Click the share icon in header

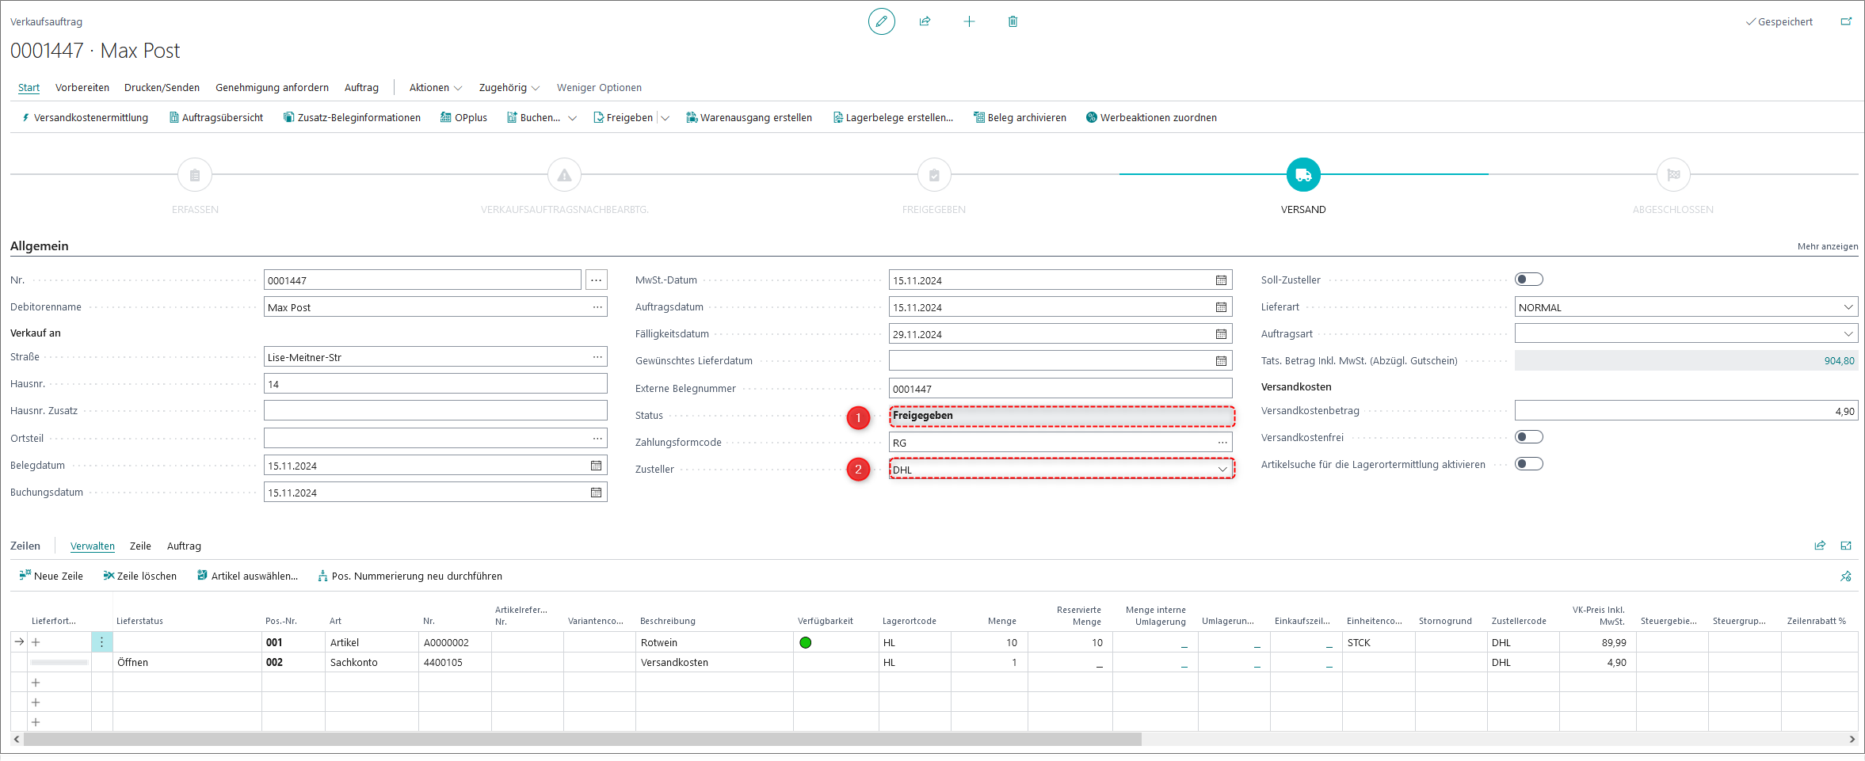(925, 21)
